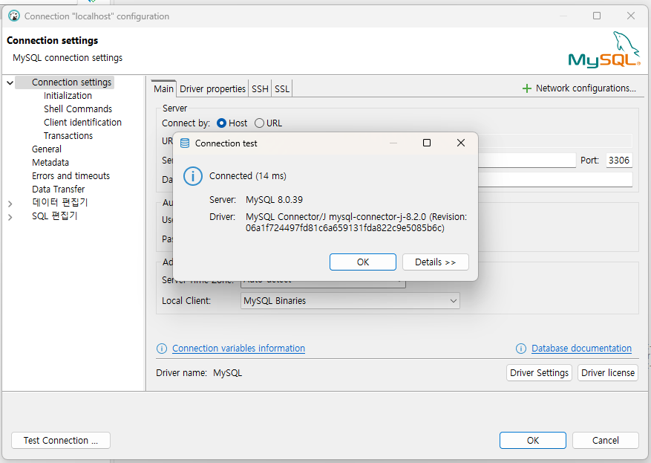Switch to the SSH tab
The image size is (651, 463).
(260, 88)
